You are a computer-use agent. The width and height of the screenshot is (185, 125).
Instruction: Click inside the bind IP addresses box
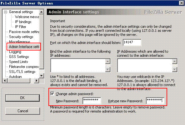(78, 65)
